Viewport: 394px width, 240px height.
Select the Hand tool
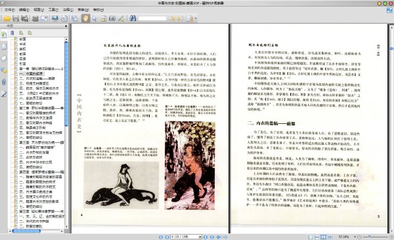(x=85, y=18)
